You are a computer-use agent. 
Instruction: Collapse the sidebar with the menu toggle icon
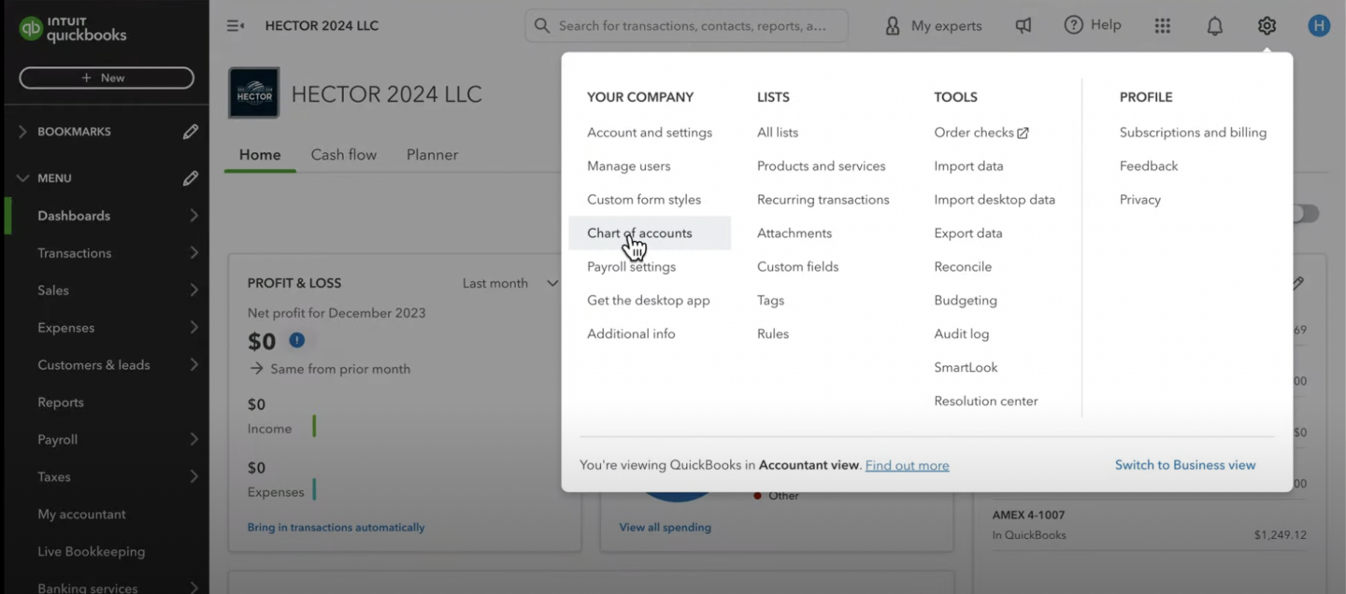[x=236, y=25]
